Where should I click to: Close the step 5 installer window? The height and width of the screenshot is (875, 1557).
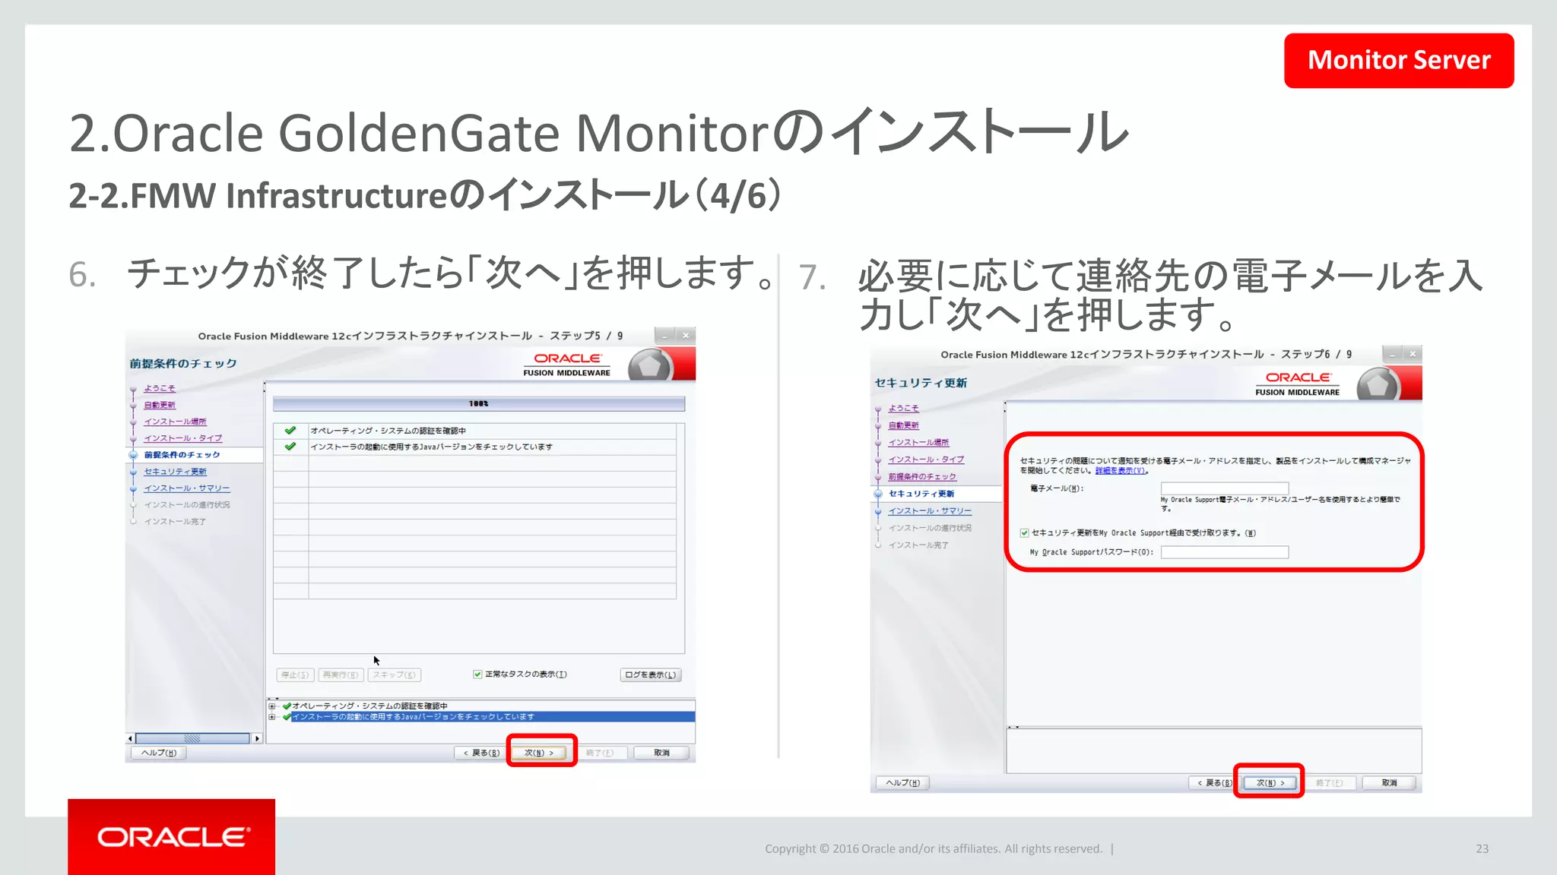pyautogui.click(x=686, y=336)
